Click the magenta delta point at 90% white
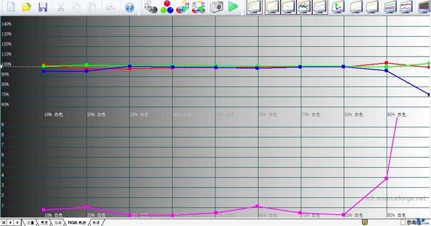431x226 pixels. [x=386, y=179]
